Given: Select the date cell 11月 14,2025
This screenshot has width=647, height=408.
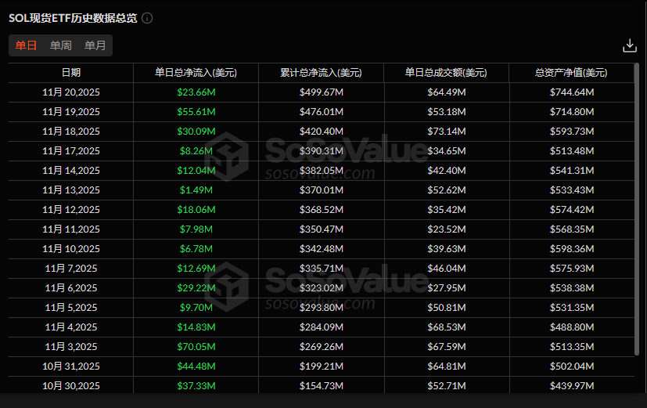Looking at the screenshot, I should pos(71,171).
